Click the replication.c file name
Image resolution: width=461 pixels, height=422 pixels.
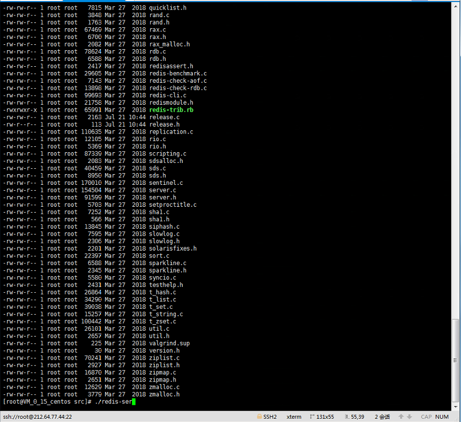tap(171, 132)
